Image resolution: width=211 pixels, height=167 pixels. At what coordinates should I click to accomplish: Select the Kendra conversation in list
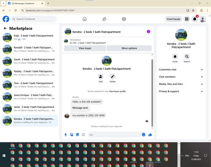[30, 120]
